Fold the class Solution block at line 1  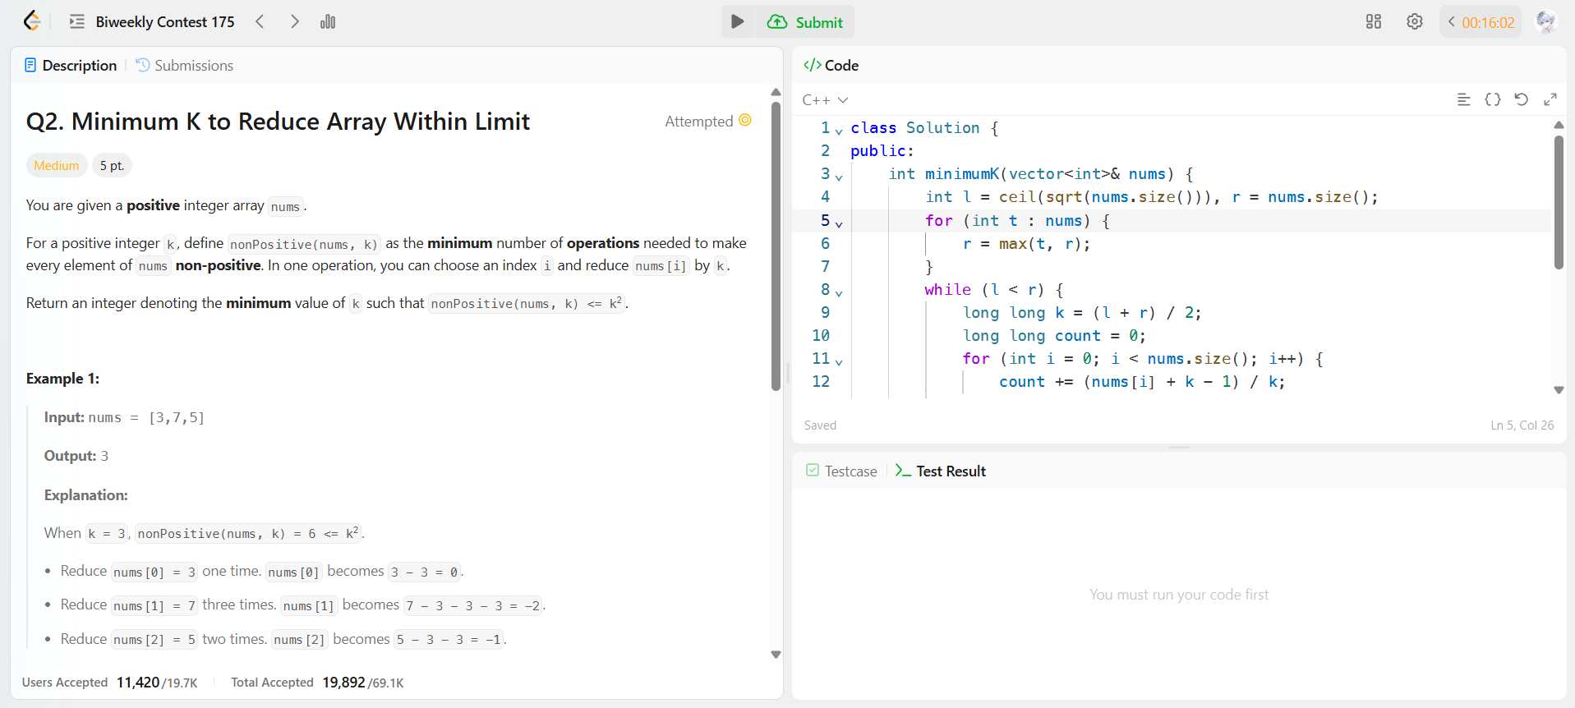tap(839, 130)
